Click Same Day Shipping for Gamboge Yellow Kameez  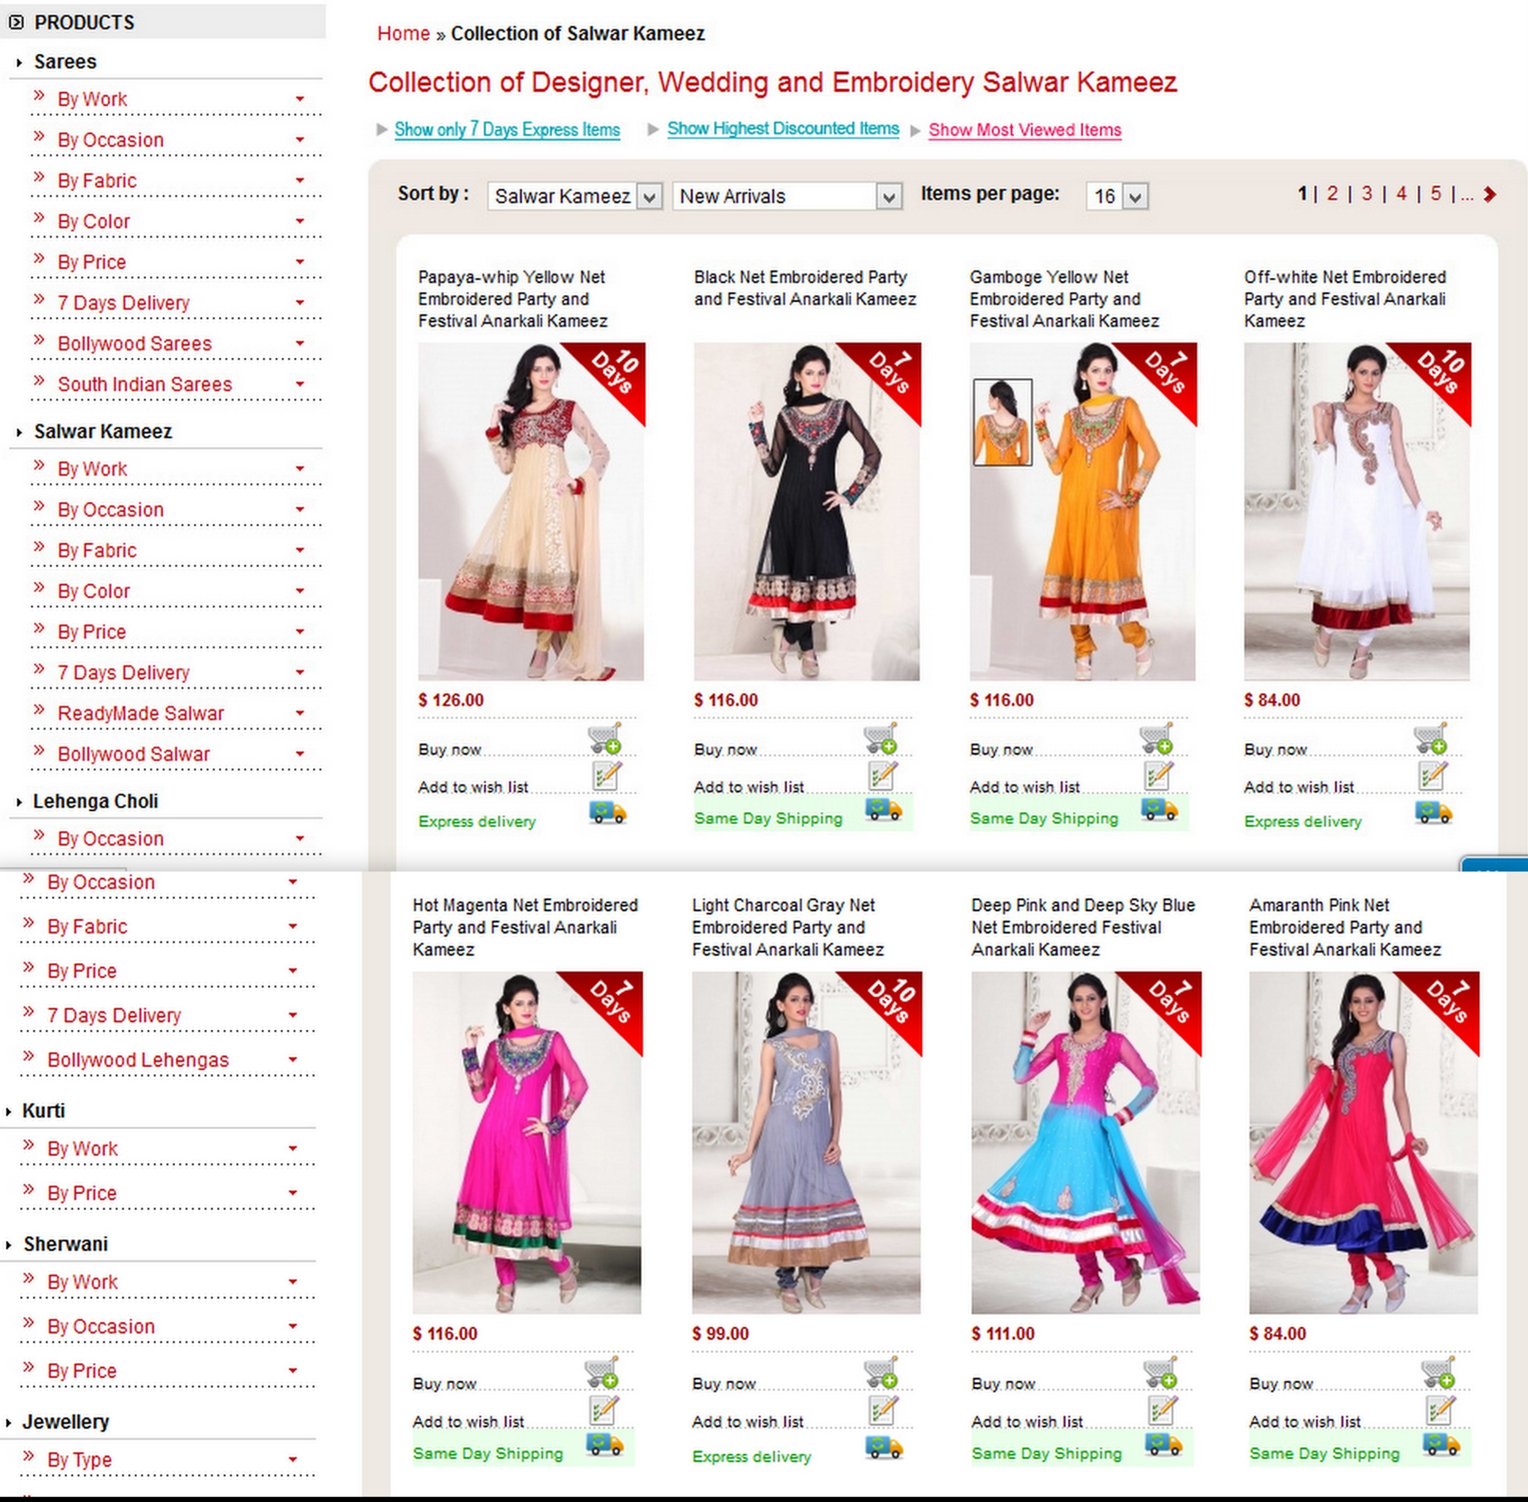point(1044,819)
